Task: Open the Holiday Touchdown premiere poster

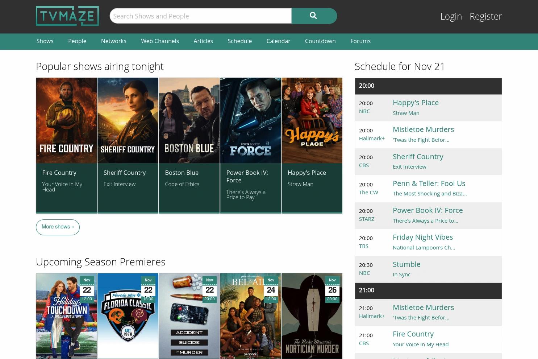Action: point(67,316)
